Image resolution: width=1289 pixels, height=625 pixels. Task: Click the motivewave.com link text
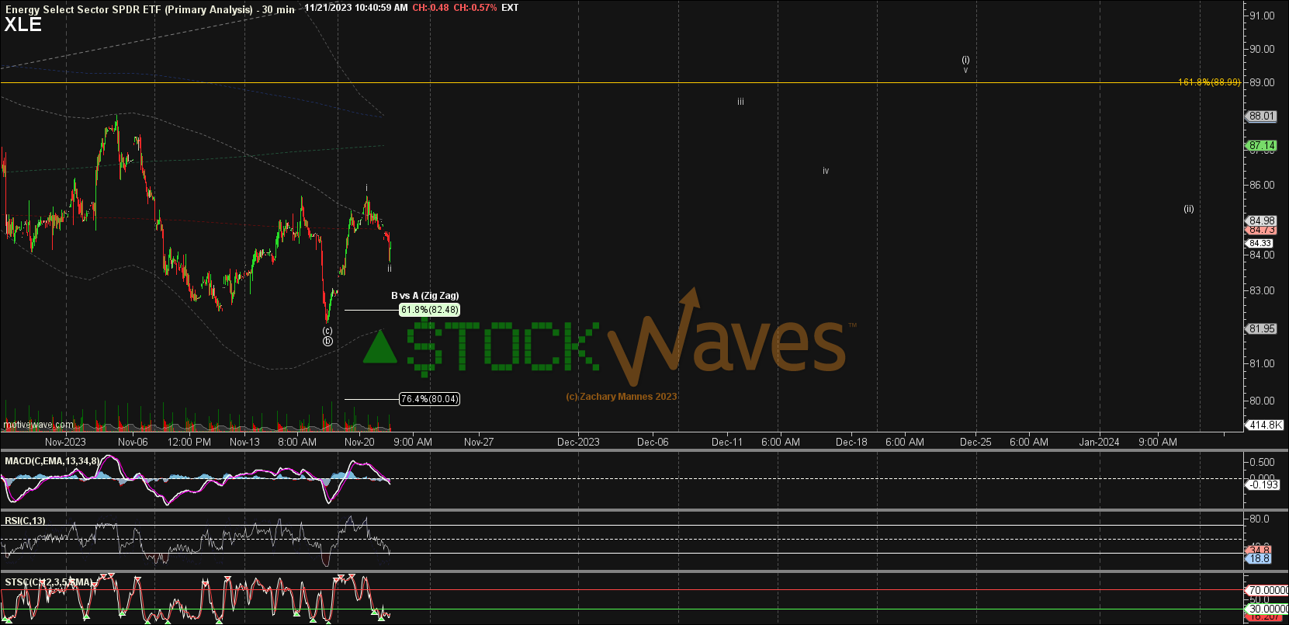click(38, 425)
